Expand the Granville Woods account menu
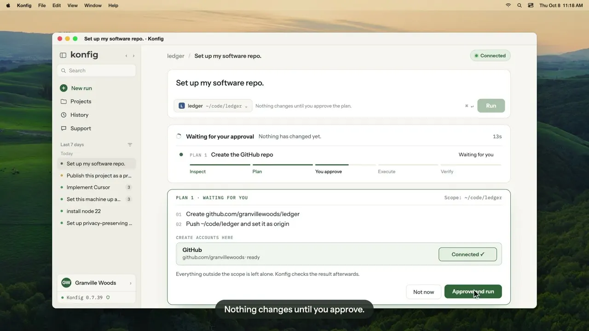589x331 pixels. (97, 283)
